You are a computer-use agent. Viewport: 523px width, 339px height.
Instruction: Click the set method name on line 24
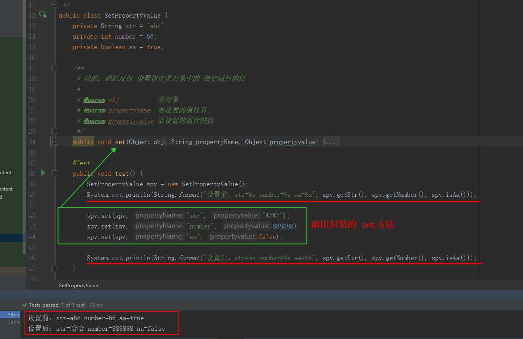pos(120,142)
